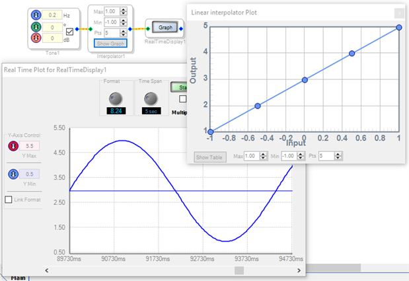Click the Tone1 phase value field

[52, 27]
